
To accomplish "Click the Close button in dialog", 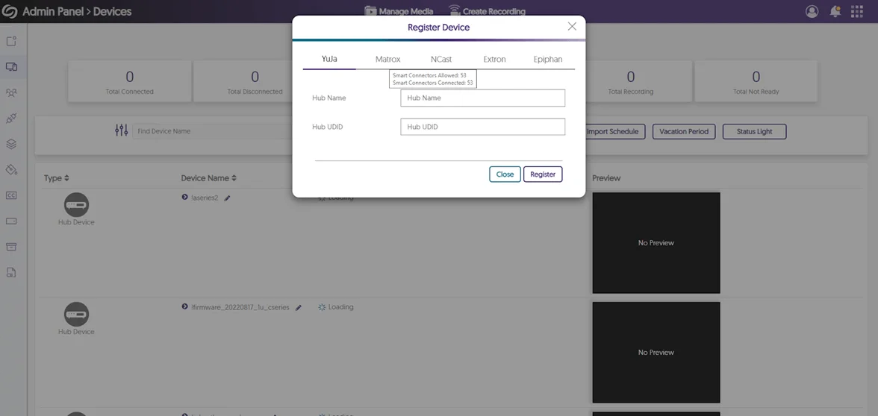I will (505, 174).
